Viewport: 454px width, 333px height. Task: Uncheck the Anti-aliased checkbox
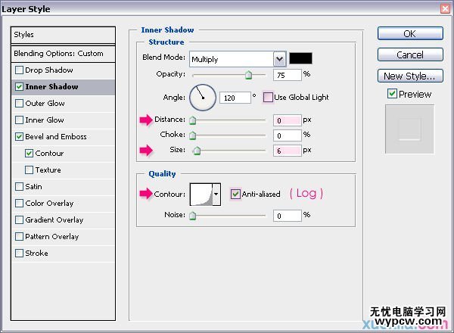click(x=235, y=194)
